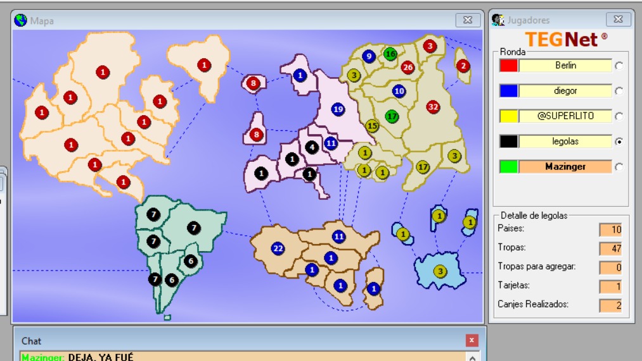This screenshot has width=642, height=361.
Task: Click the red army token showing 32
Action: 433,106
